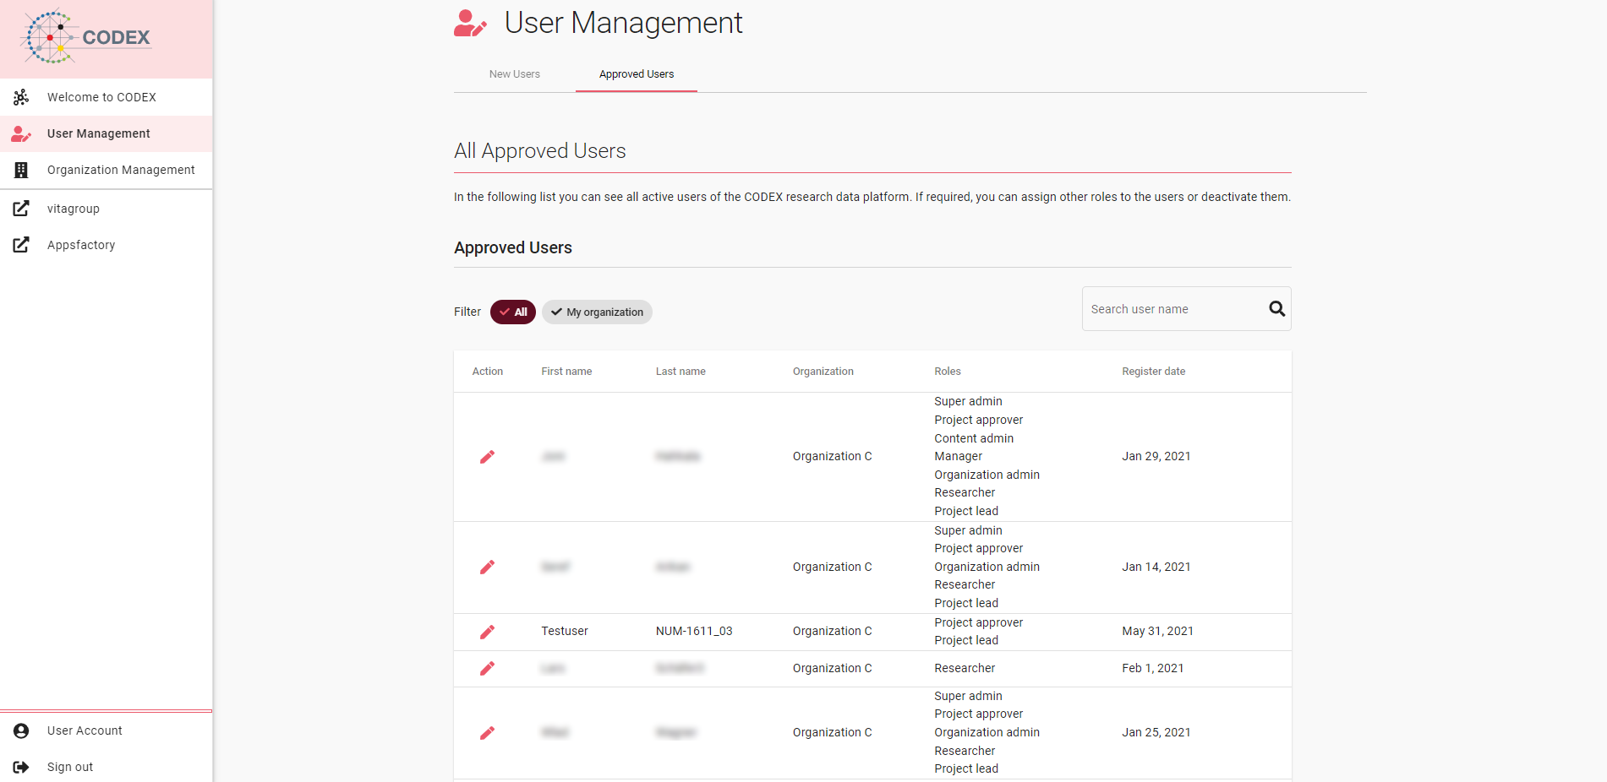The image size is (1607, 782).
Task: Click the First name column header
Action: (x=566, y=372)
